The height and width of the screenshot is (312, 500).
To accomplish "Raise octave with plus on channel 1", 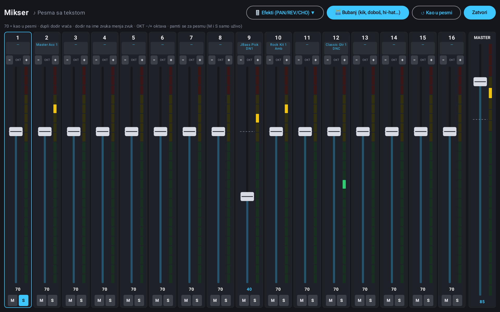I will pos(26,60).
